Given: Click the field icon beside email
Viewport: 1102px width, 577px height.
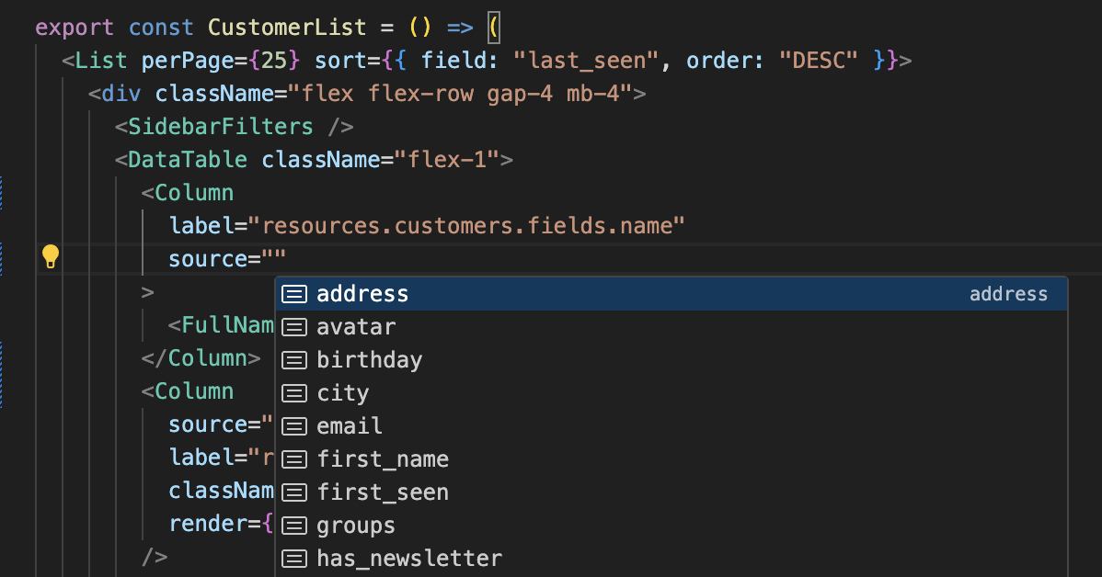Looking at the screenshot, I should (294, 425).
